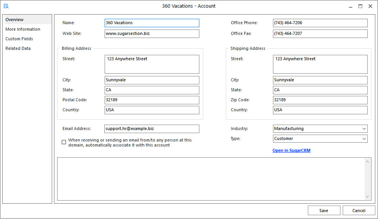378x219 pixels.
Task: Click the scroll down arrow in notes area
Action: 368,197
